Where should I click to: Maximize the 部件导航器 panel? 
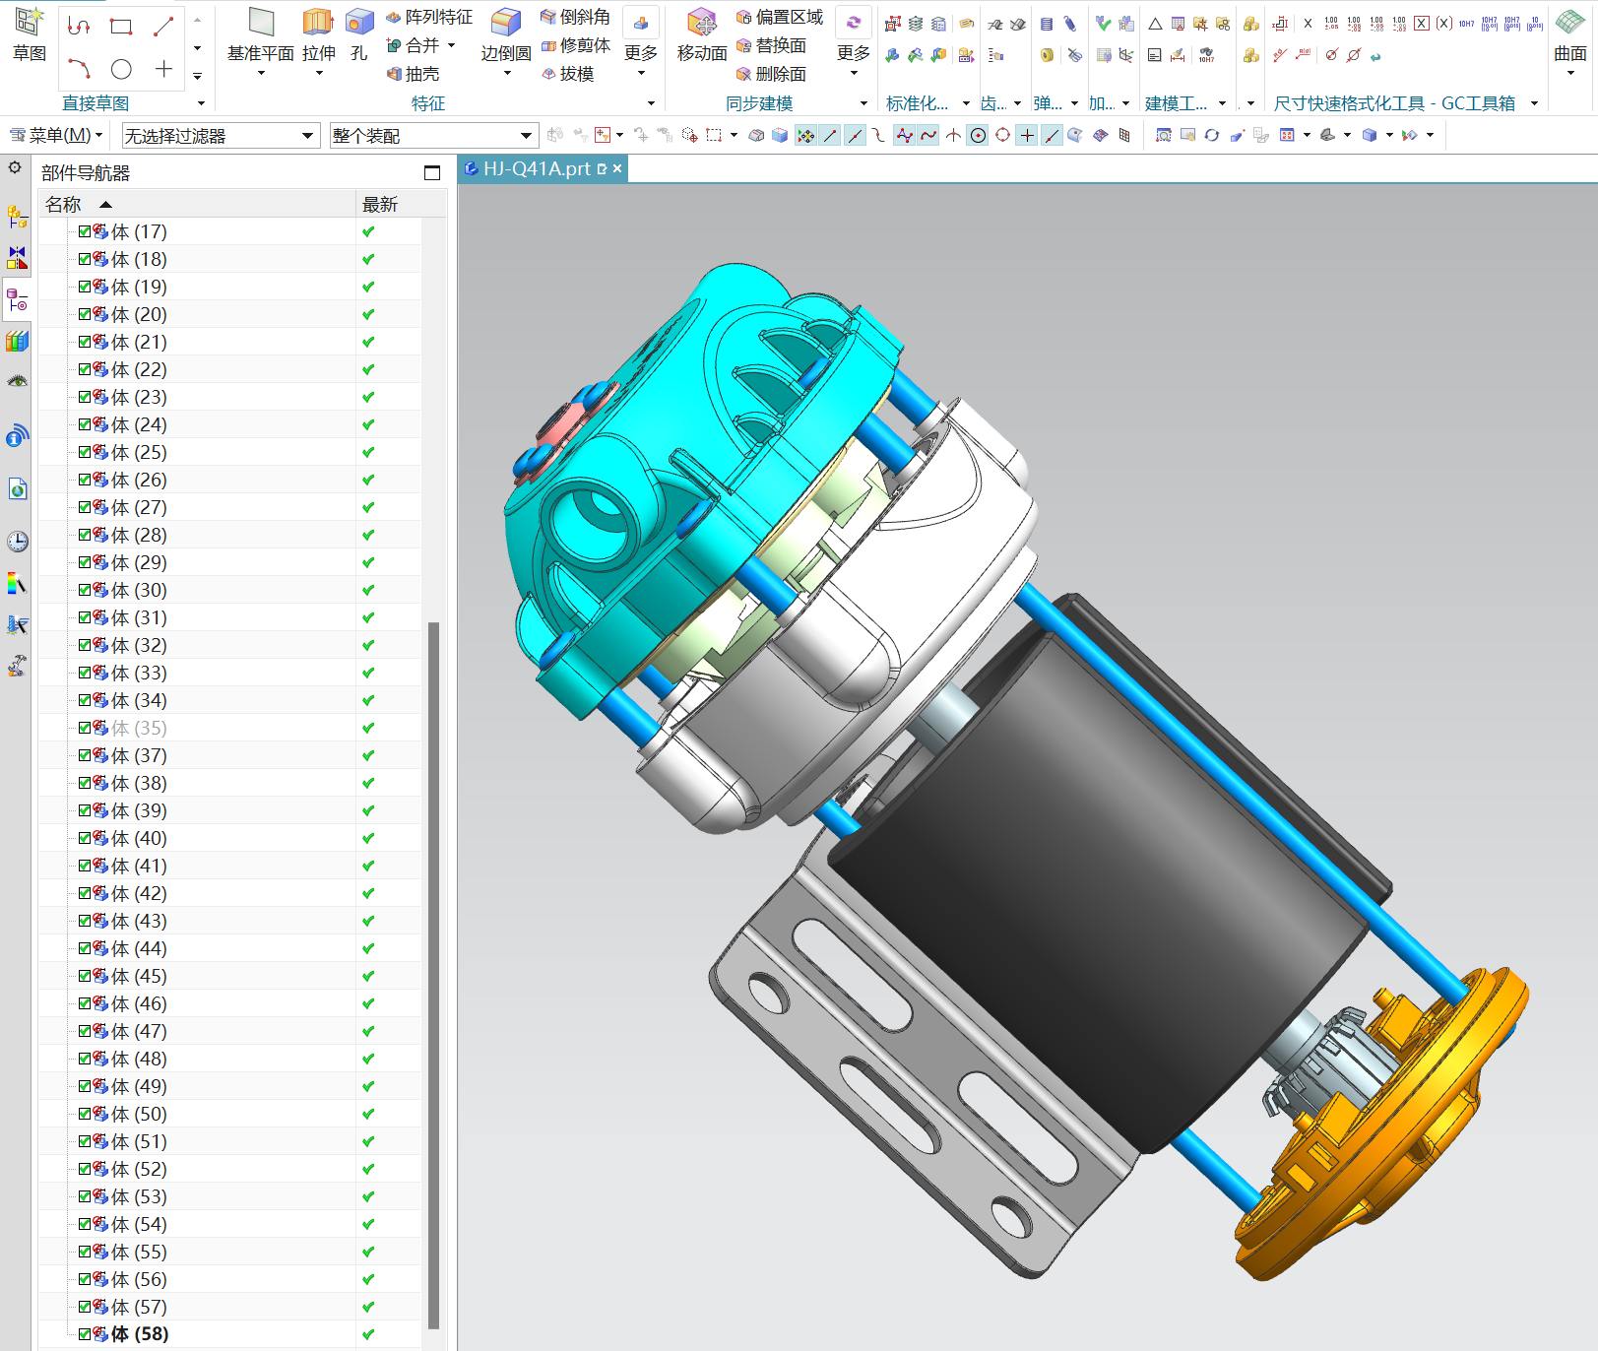[x=431, y=172]
